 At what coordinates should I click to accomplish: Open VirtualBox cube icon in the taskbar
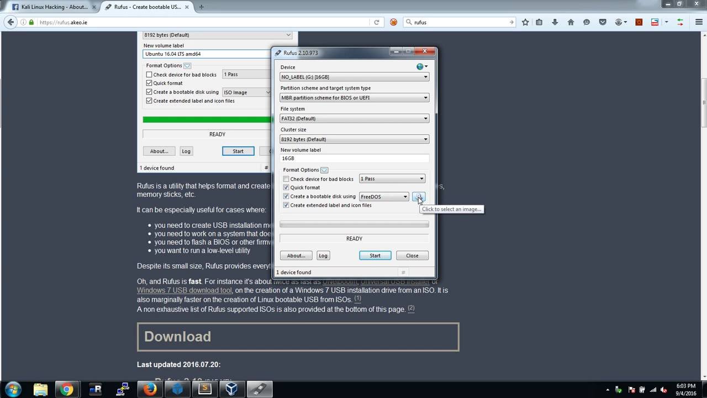tap(231, 389)
